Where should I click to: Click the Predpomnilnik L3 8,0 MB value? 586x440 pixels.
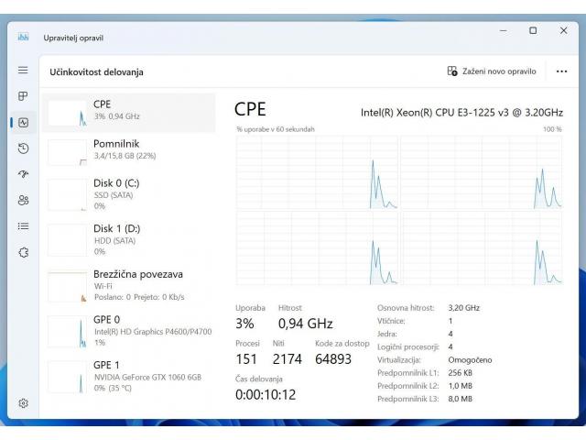click(x=460, y=399)
